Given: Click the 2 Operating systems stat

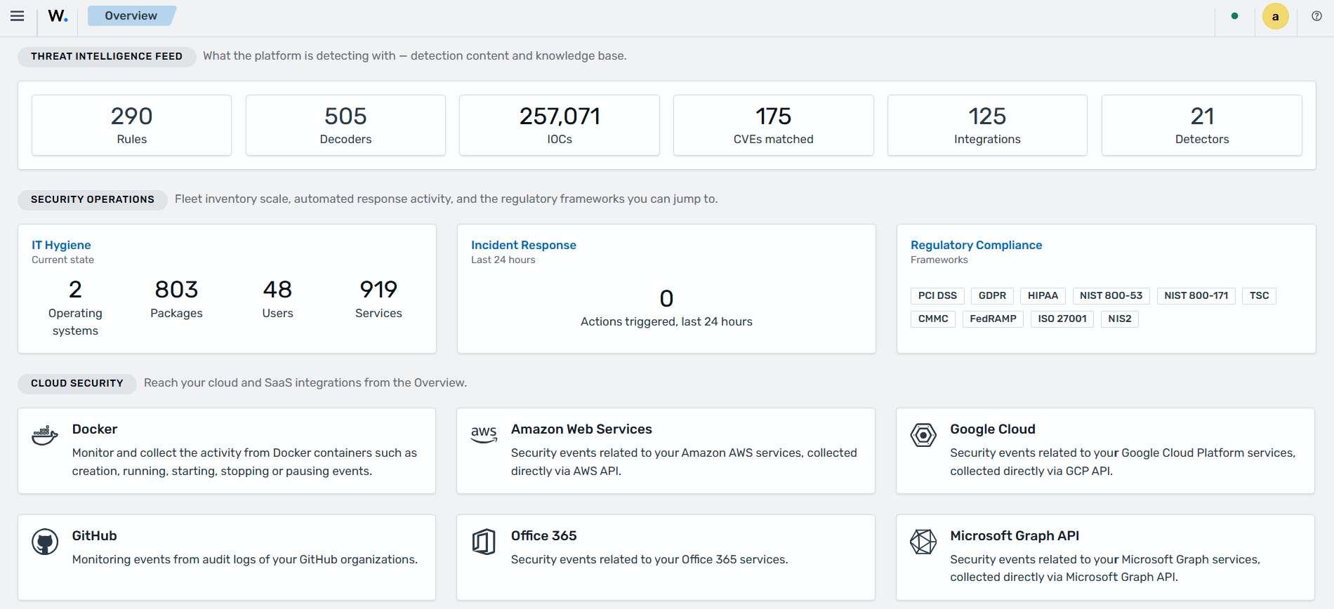Looking at the screenshot, I should 75,307.
